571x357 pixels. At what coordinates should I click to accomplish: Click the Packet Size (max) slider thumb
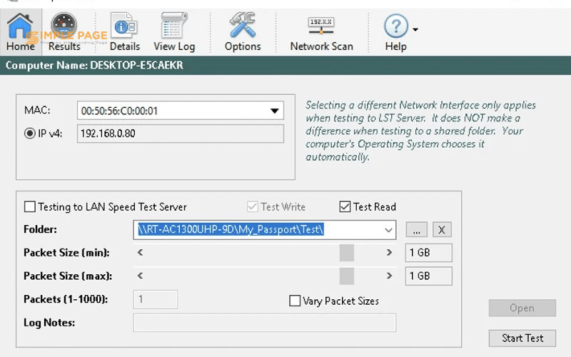pyautogui.click(x=347, y=276)
